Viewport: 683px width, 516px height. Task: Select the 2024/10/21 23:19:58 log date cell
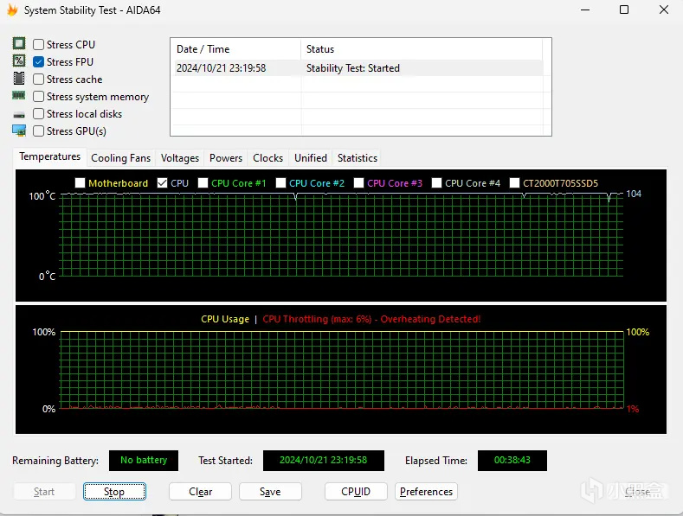(x=222, y=68)
